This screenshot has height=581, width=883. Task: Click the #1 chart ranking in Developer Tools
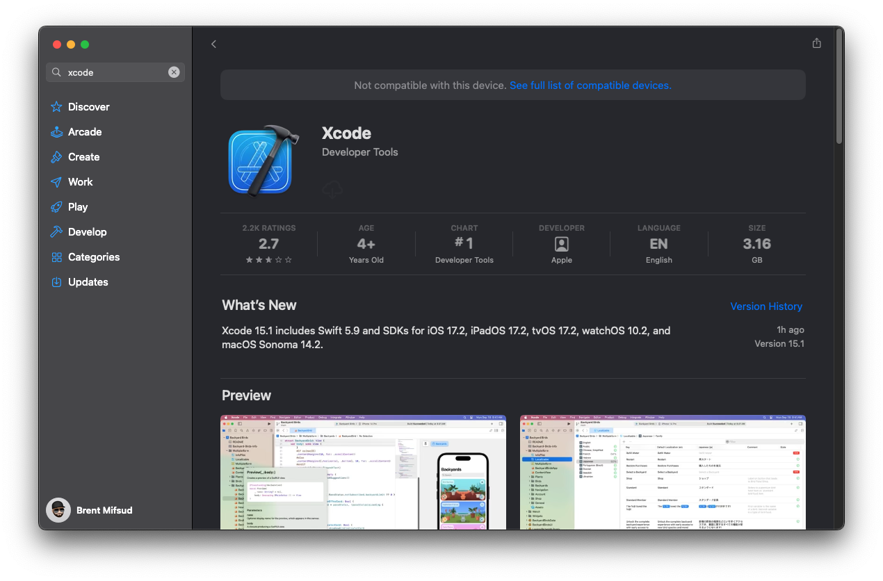[464, 243]
